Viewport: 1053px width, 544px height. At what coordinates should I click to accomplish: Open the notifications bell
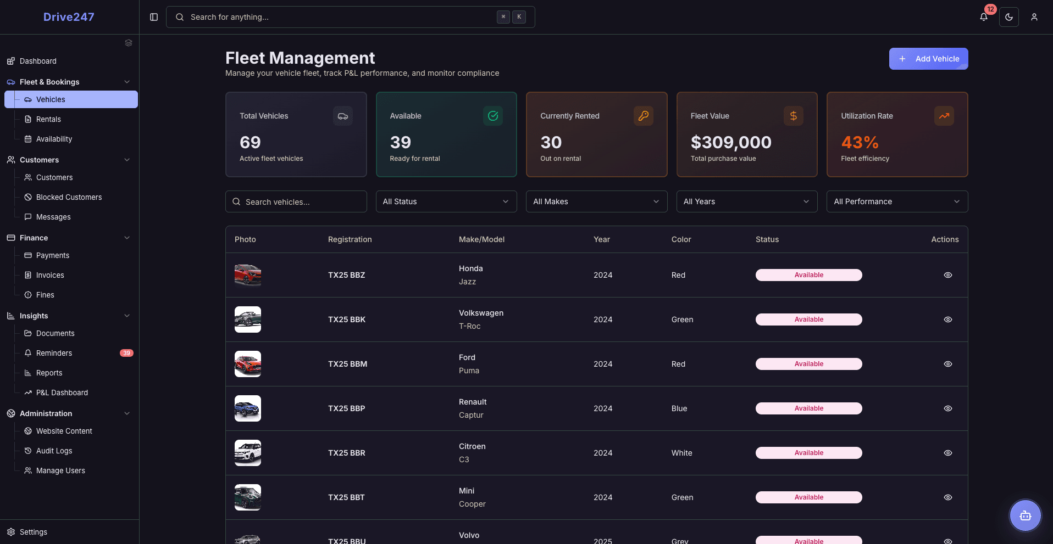[x=984, y=17]
